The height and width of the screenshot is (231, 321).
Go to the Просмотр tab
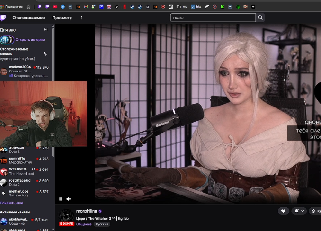pyautogui.click(x=62, y=18)
